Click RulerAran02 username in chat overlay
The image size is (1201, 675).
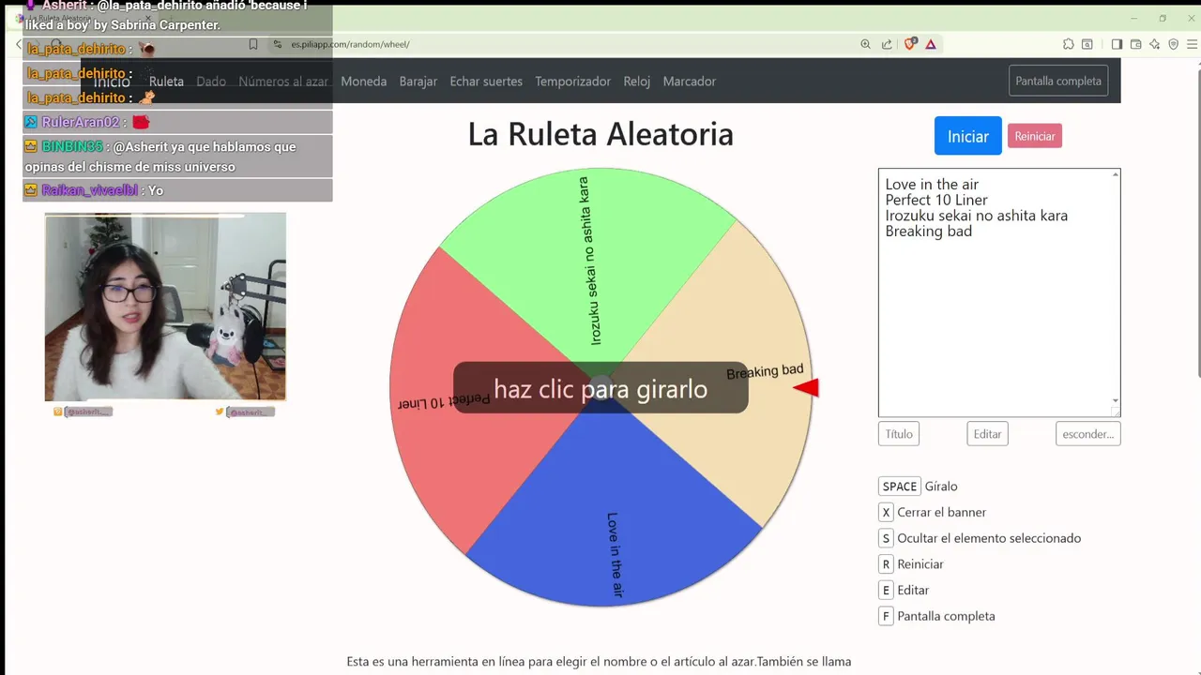(x=80, y=122)
